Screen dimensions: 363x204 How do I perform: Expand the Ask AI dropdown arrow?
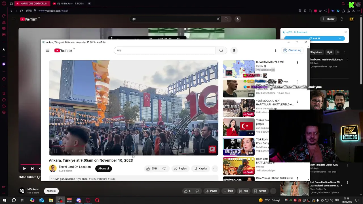point(340,39)
